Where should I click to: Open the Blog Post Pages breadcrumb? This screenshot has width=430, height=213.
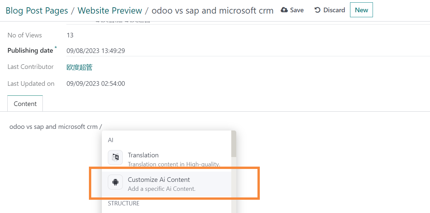37,10
